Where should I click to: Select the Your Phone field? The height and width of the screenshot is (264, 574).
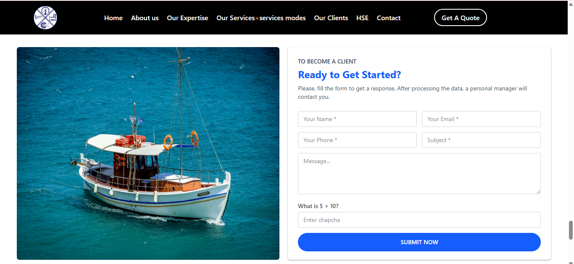pyautogui.click(x=357, y=140)
